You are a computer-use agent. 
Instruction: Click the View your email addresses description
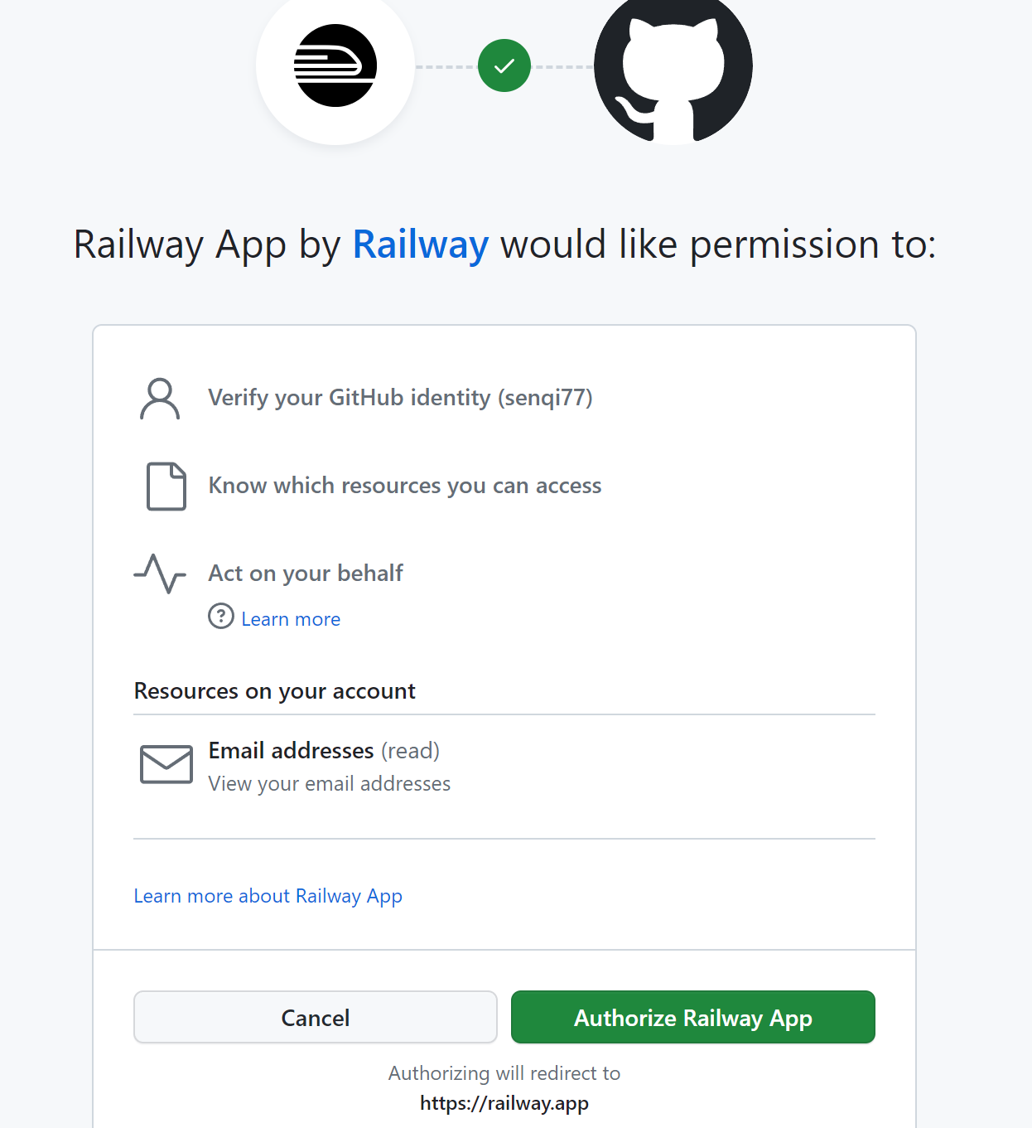pyautogui.click(x=330, y=784)
